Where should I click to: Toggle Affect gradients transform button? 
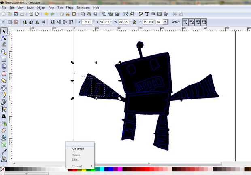click(x=198, y=22)
